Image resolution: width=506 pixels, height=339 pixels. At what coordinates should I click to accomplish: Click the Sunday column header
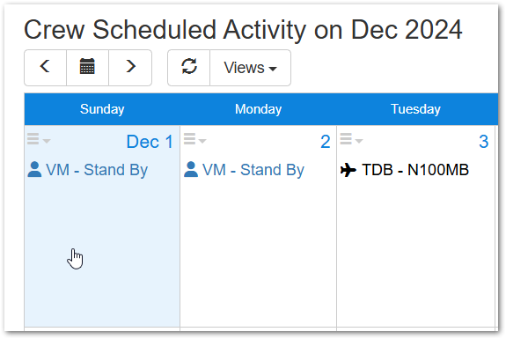pyautogui.click(x=102, y=109)
